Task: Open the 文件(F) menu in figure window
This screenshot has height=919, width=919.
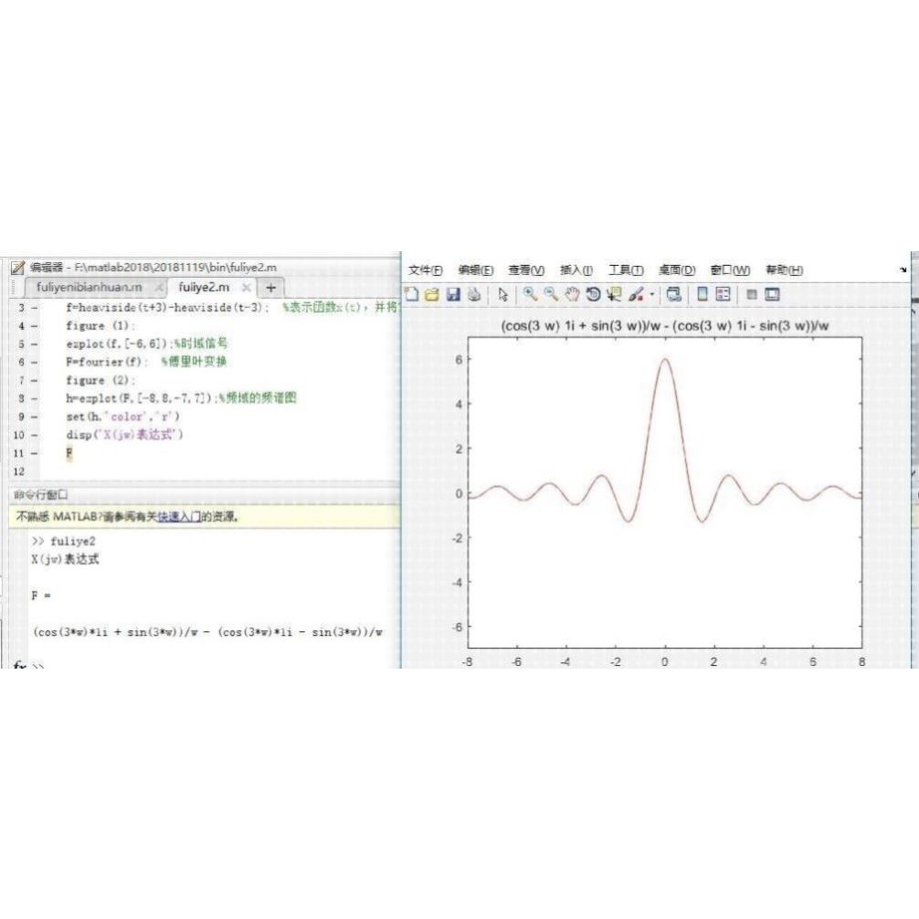Action: (426, 270)
